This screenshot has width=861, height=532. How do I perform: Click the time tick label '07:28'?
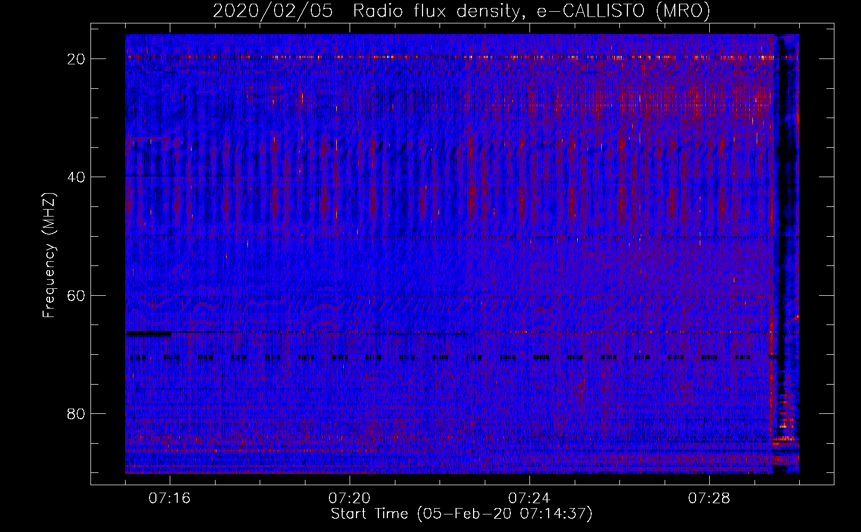click(709, 498)
